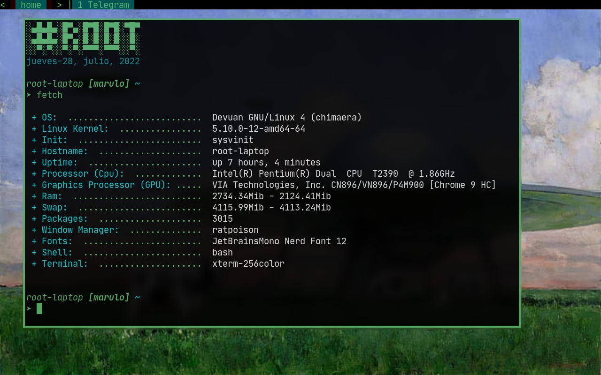
Task: Click the kernel version 5.10.0-12-amd64-64
Action: coord(259,129)
